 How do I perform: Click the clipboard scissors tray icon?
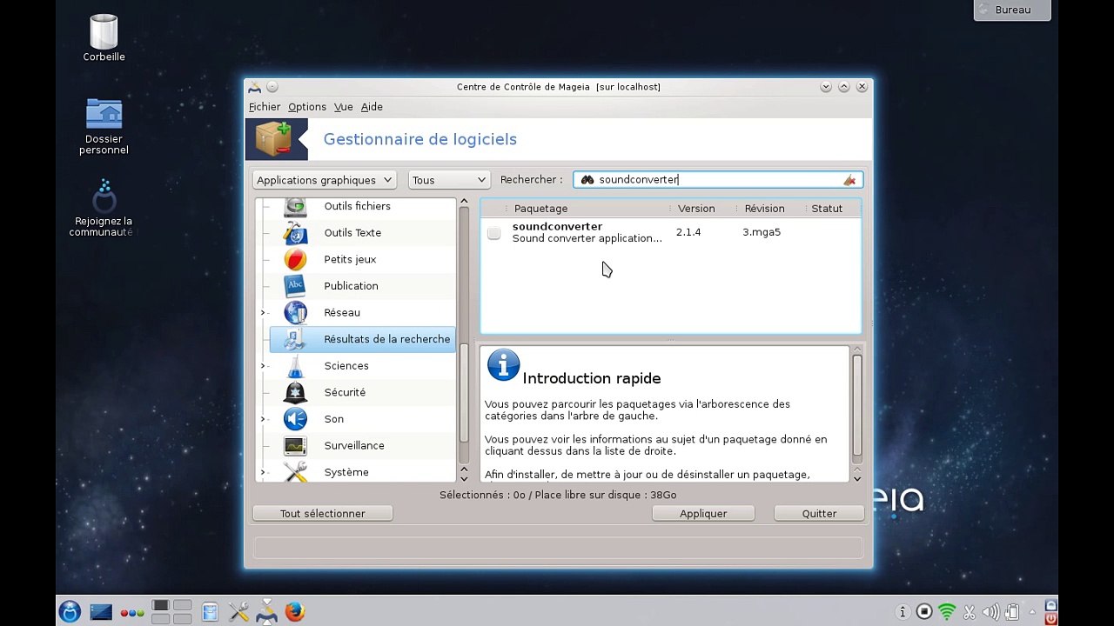coord(969,612)
